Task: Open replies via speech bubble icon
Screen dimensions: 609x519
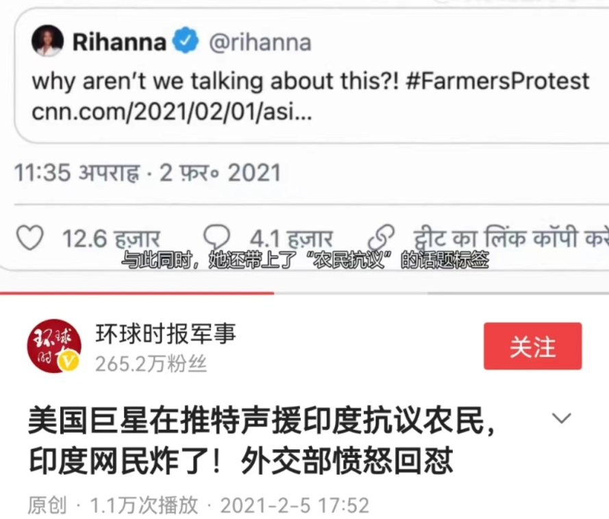Action: (217, 237)
